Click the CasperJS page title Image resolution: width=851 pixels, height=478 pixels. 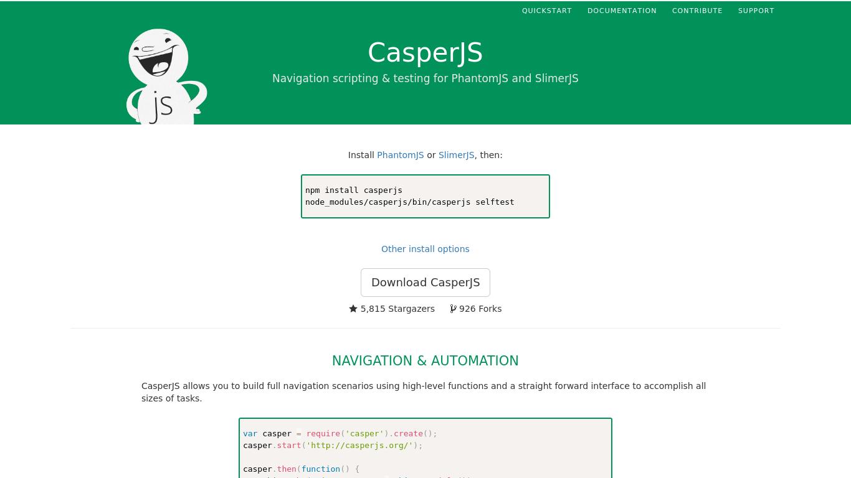click(425, 52)
